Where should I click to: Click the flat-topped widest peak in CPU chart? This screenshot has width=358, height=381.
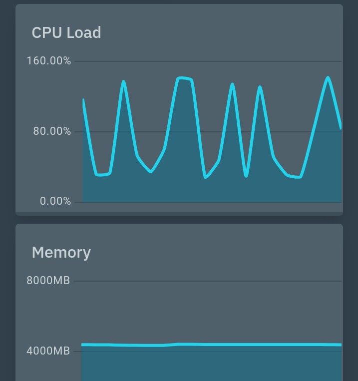[x=183, y=78]
